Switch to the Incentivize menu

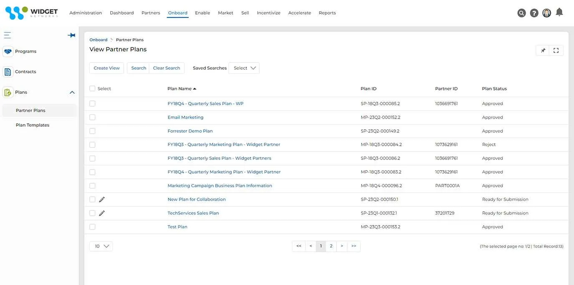tap(268, 13)
